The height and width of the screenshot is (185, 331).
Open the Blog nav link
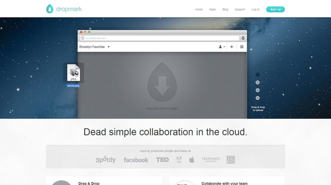[225, 9]
